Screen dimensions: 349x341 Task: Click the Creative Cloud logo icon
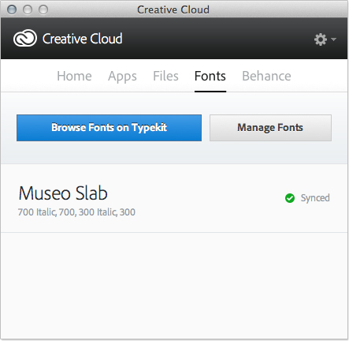point(25,39)
